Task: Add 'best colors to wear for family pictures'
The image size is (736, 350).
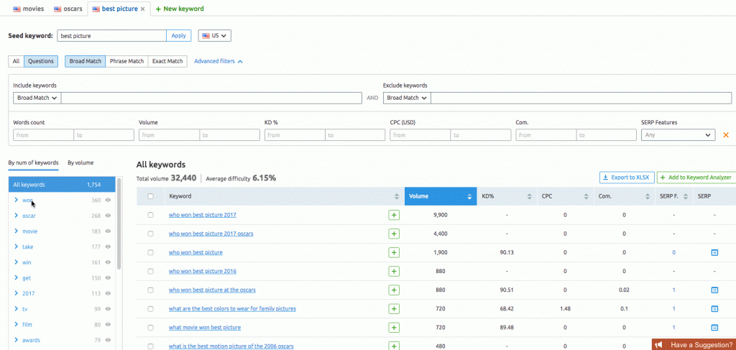Action: pos(394,309)
